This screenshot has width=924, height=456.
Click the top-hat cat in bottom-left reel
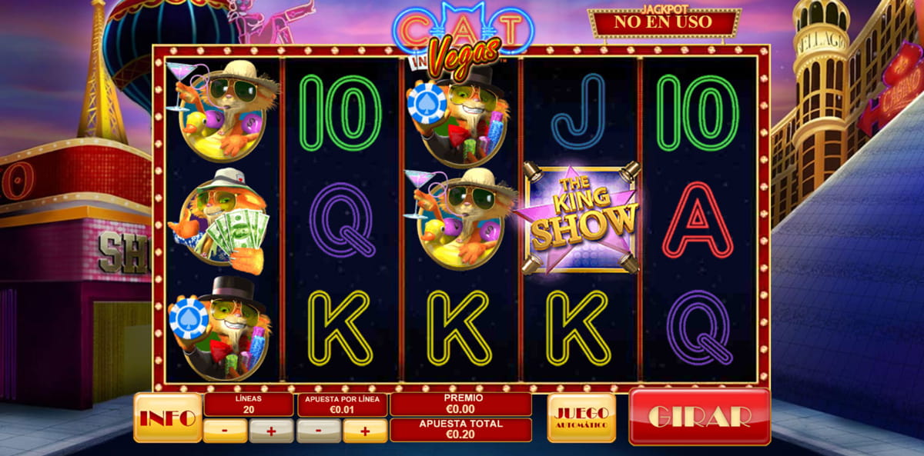pyautogui.click(x=218, y=328)
